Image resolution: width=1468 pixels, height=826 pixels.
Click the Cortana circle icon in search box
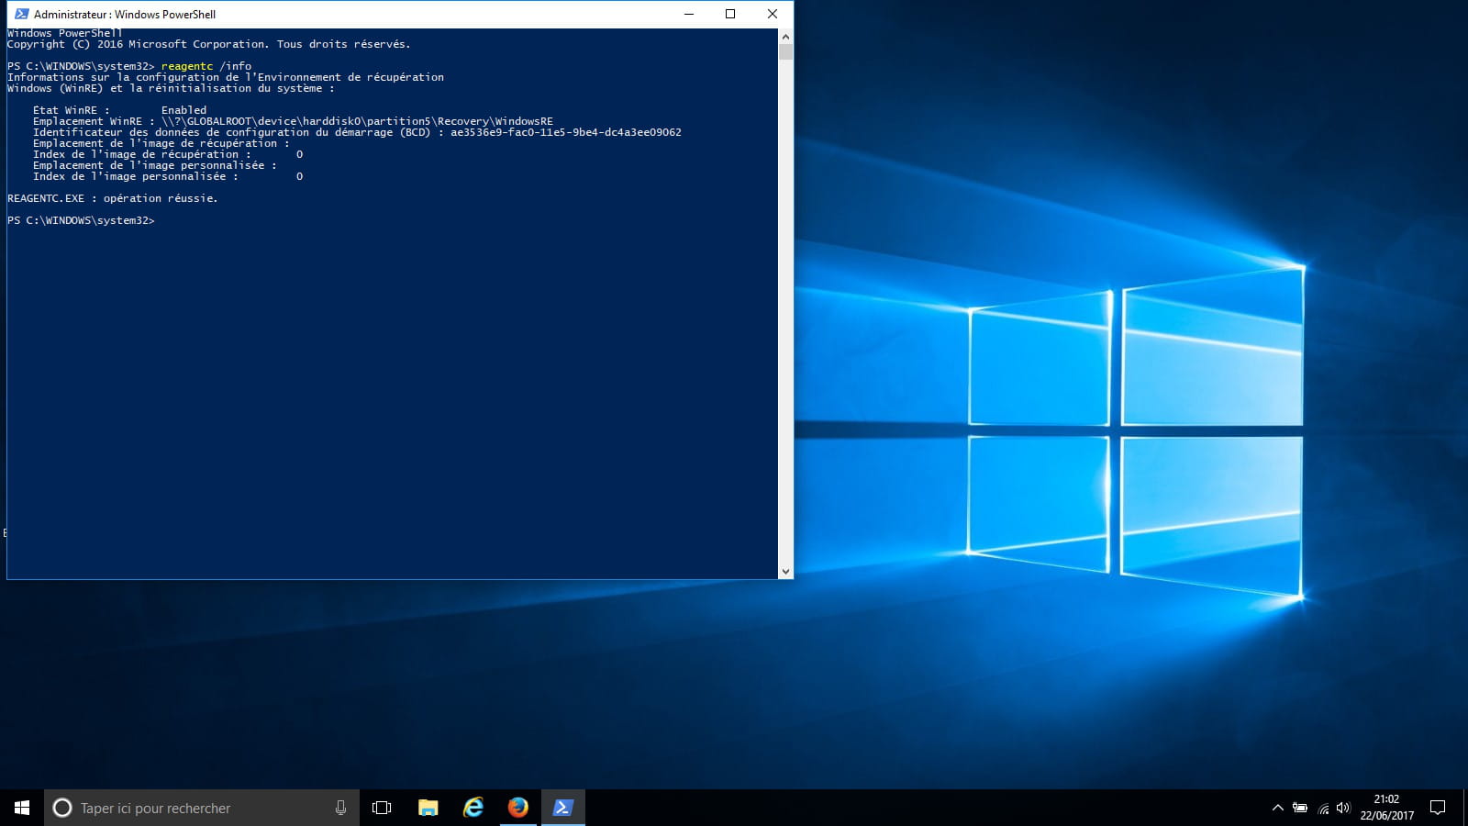pos(62,808)
